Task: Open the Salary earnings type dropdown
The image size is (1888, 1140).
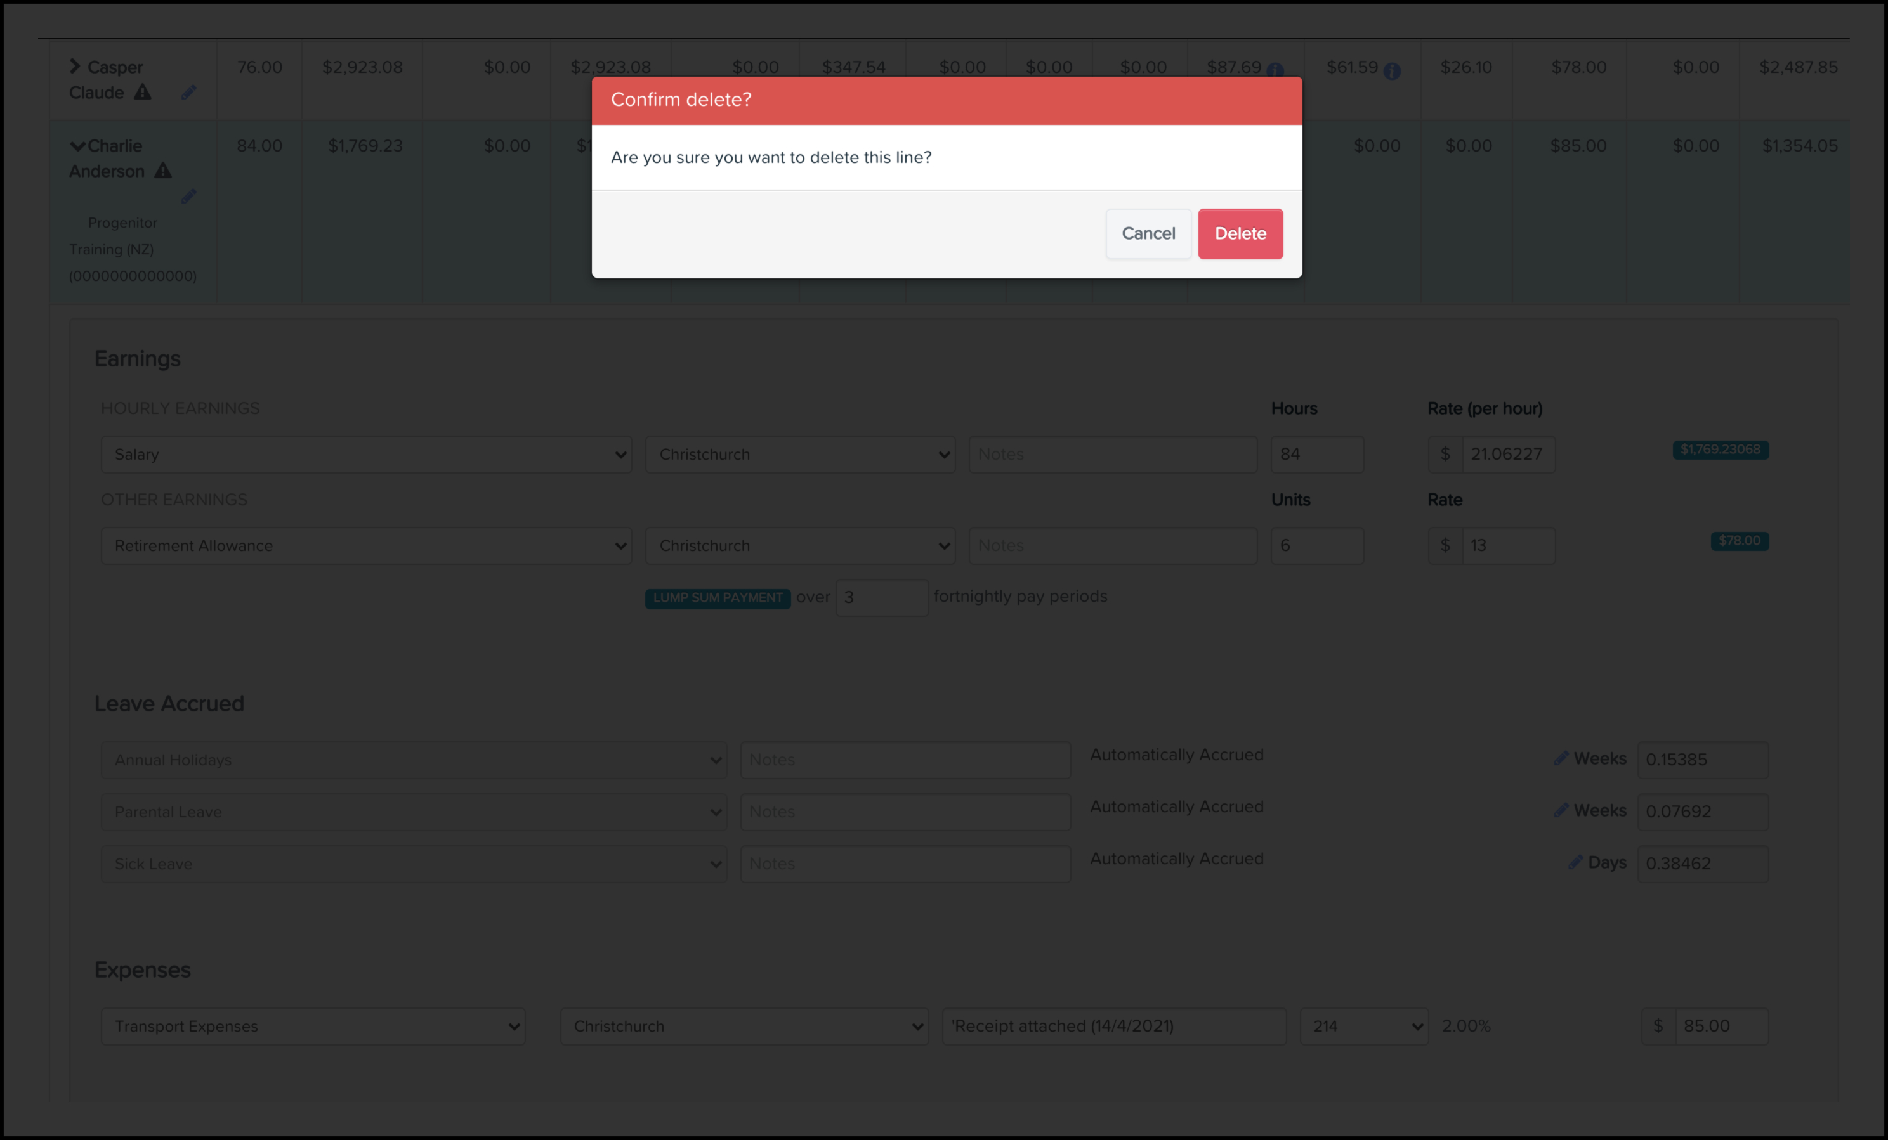Action: (366, 455)
